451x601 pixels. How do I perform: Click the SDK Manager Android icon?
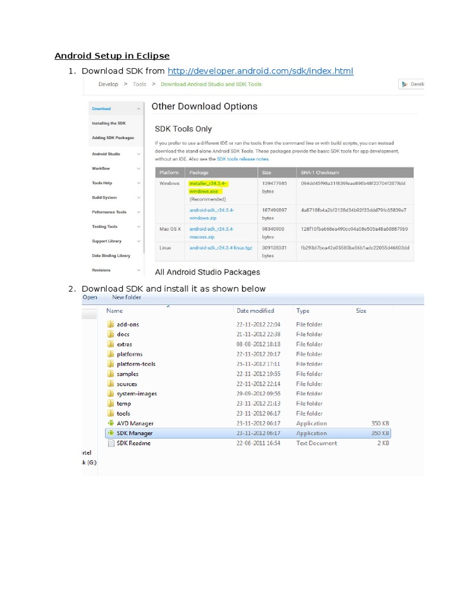coord(111,433)
